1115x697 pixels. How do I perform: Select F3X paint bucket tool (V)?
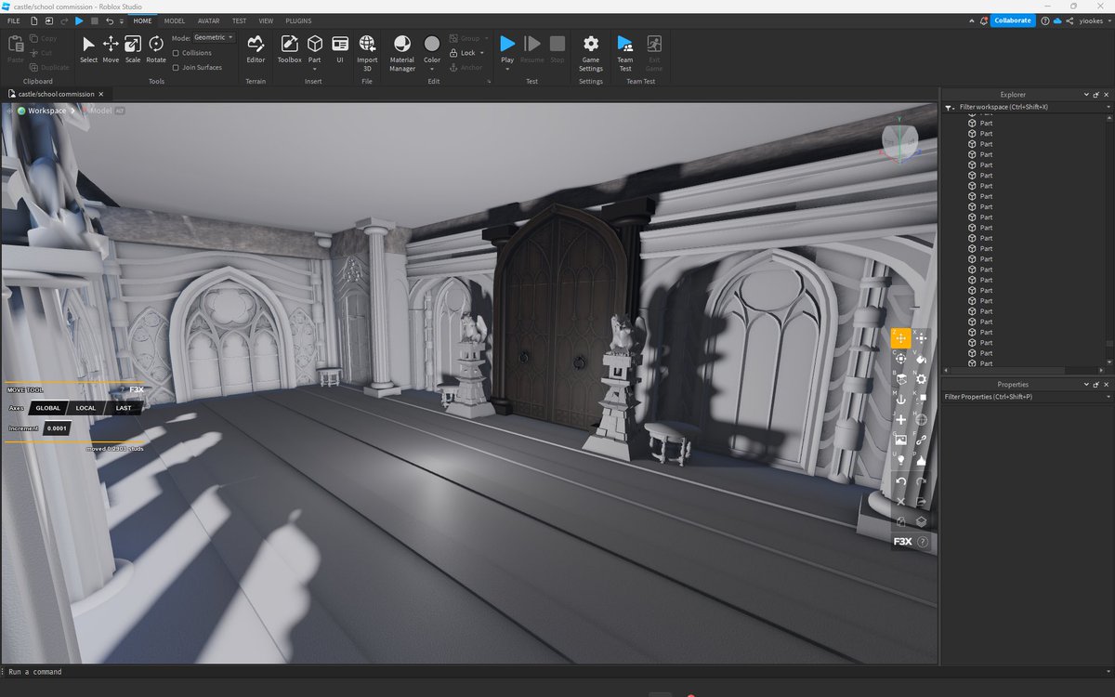921,359
